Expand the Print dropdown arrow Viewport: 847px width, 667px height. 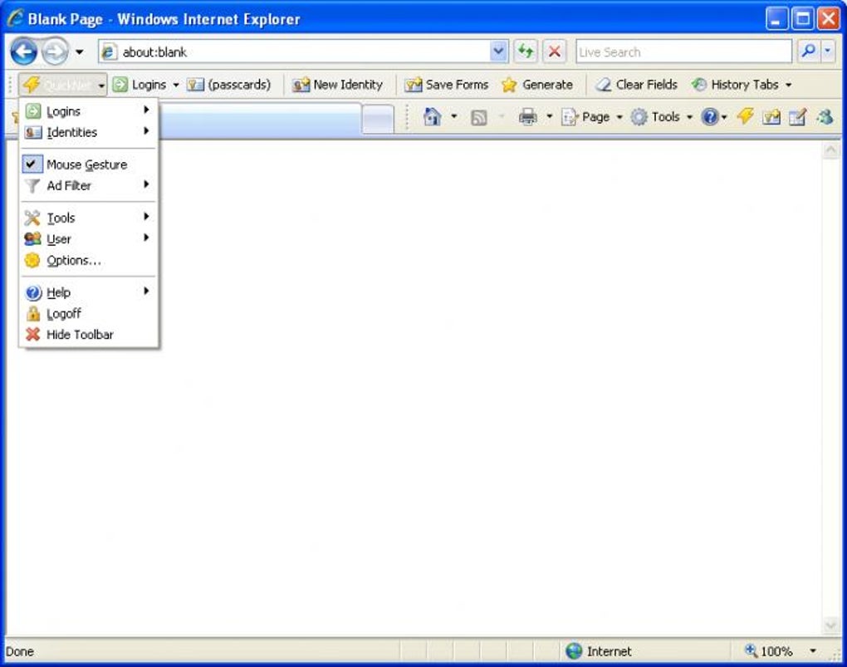(x=550, y=117)
